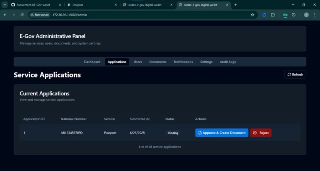Open the profile avatar H menu
Image resolution: width=320 pixels, height=171 pixels.
tap(307, 15)
